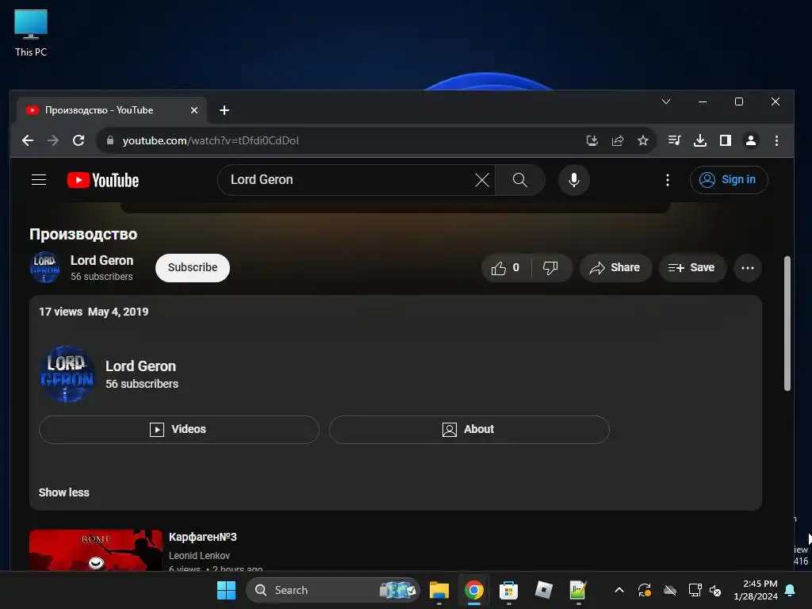The width and height of the screenshot is (812, 609).
Task: Open Windows Start menu
Action: (x=226, y=590)
